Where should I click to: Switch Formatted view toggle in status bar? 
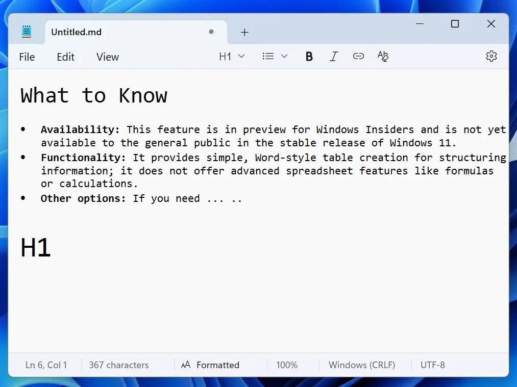click(210, 365)
